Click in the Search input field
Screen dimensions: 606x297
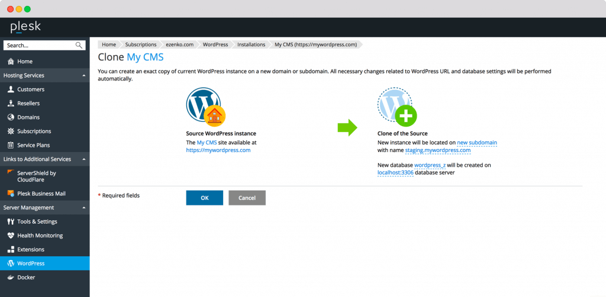pos(38,46)
